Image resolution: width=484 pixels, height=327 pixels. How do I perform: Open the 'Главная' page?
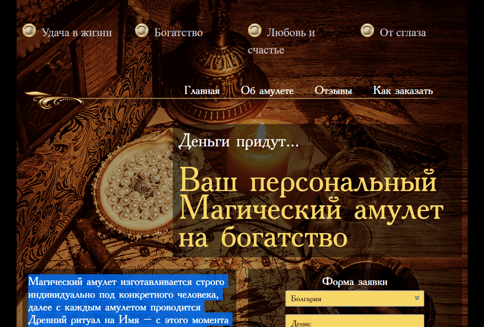tap(202, 91)
